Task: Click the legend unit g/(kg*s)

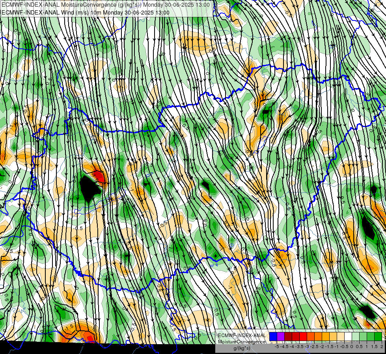Action: point(242,348)
